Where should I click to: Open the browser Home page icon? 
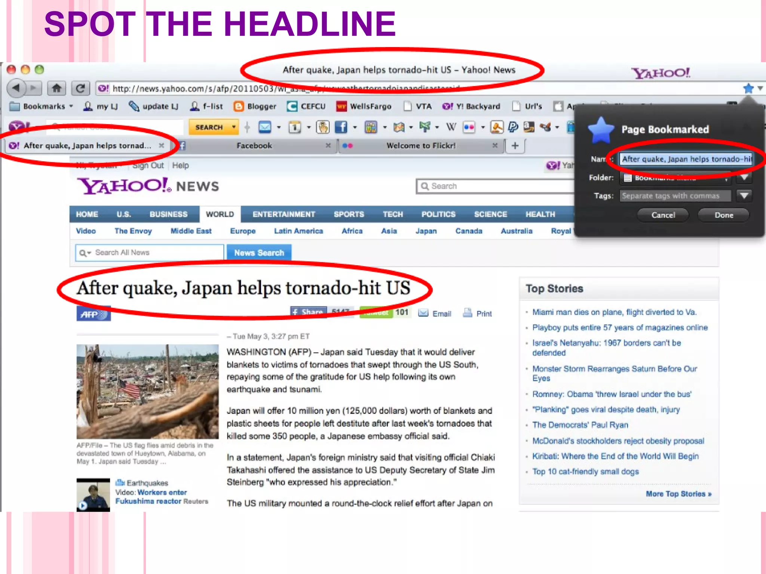[x=56, y=89]
